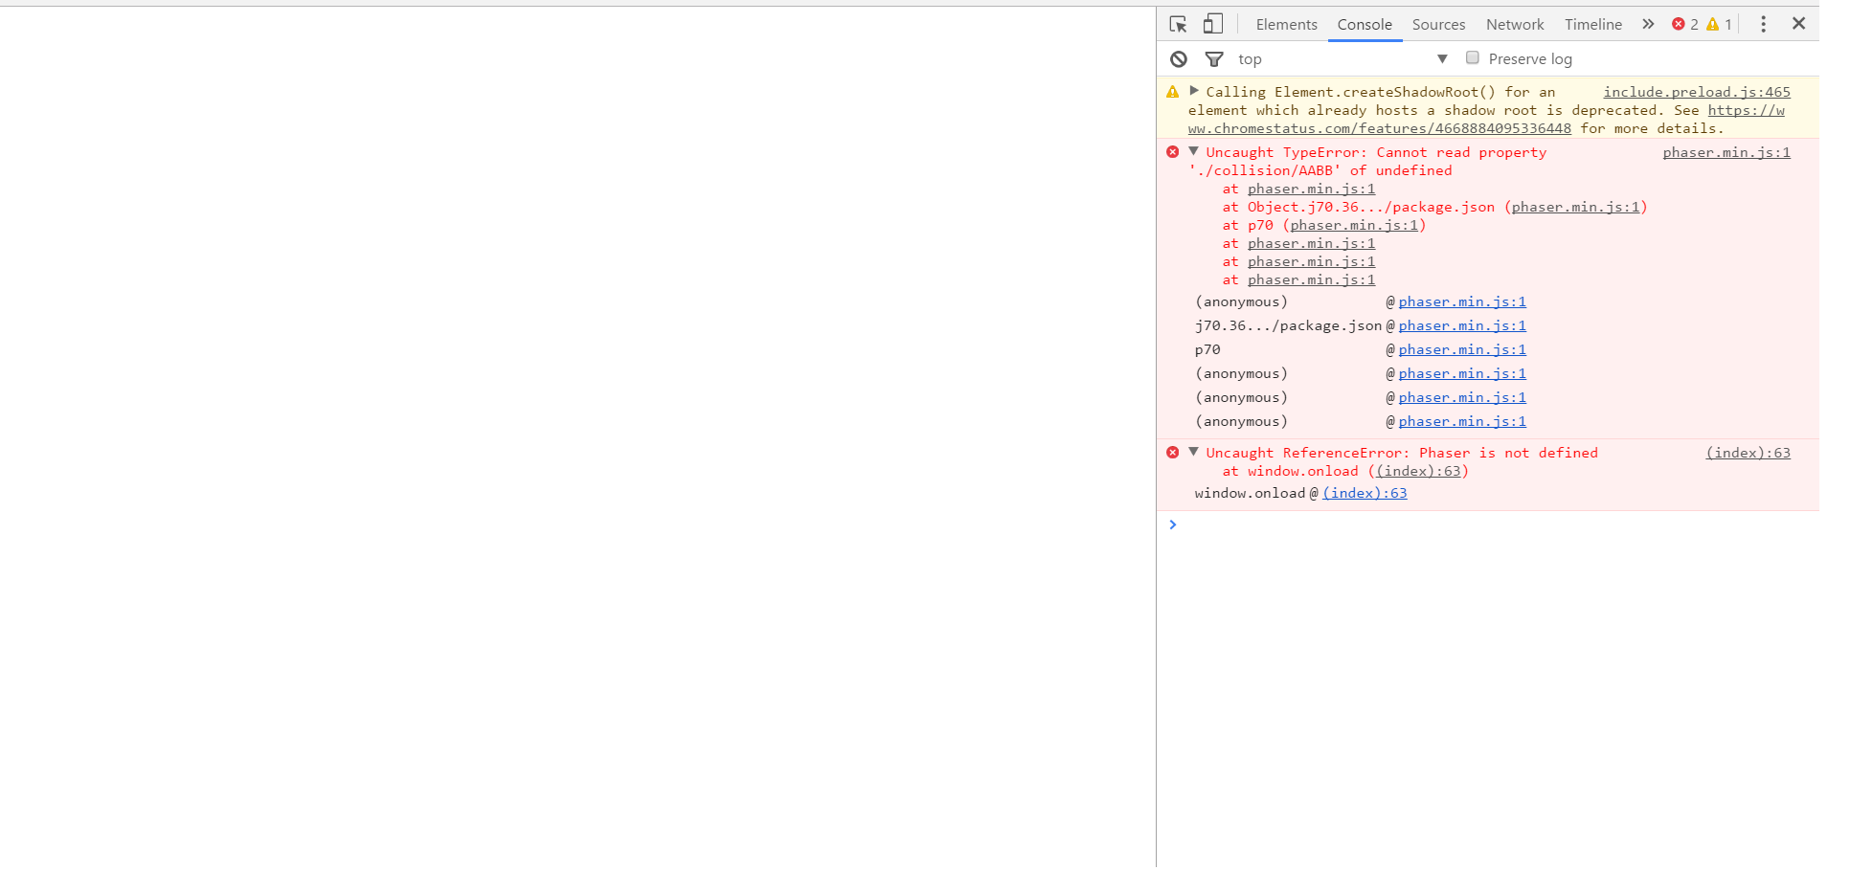Image resolution: width=1850 pixels, height=870 pixels.
Task: Collapse the Uncaught TypeError message
Action: 1194,151
